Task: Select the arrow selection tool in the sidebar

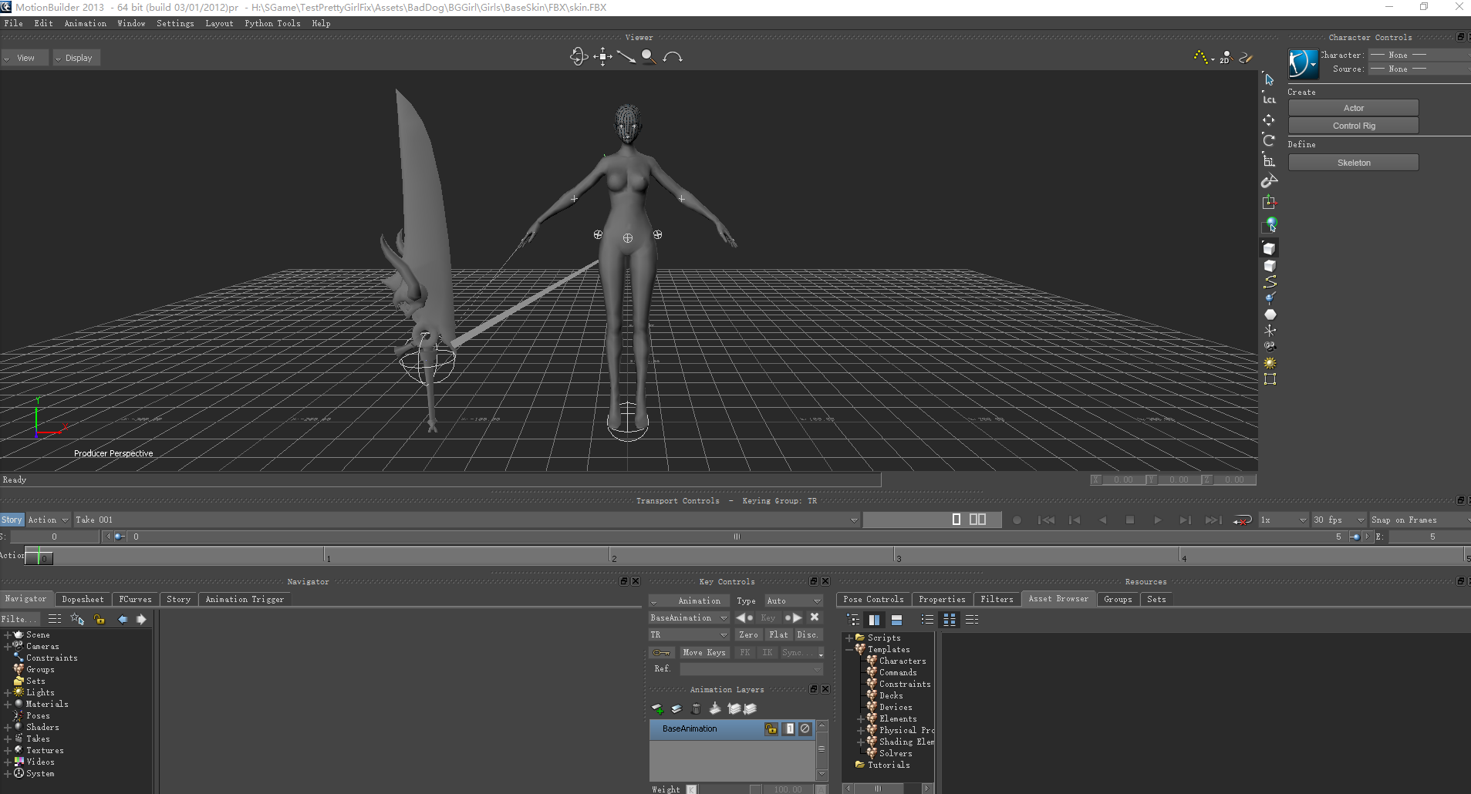Action: tap(1270, 79)
